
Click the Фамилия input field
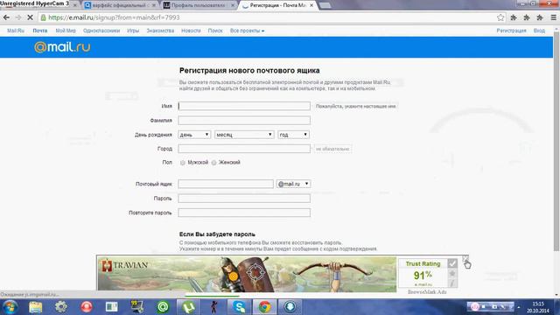coord(244,121)
